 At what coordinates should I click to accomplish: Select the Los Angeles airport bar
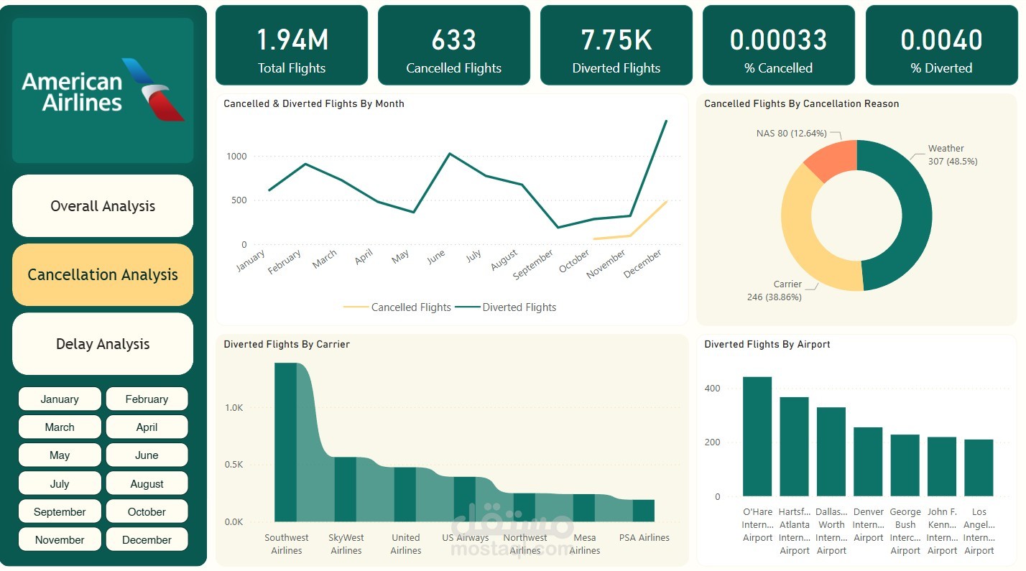pyautogui.click(x=979, y=468)
